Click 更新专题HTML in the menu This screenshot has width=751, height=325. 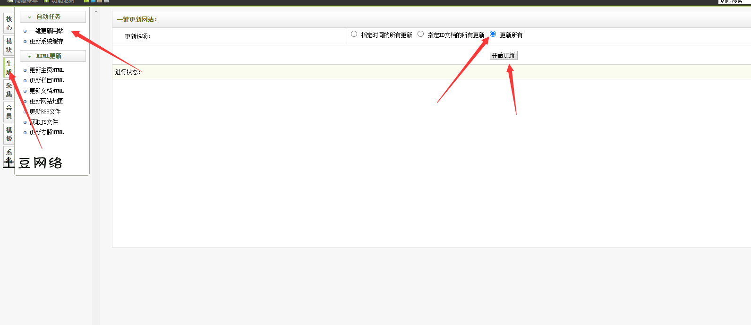click(46, 133)
